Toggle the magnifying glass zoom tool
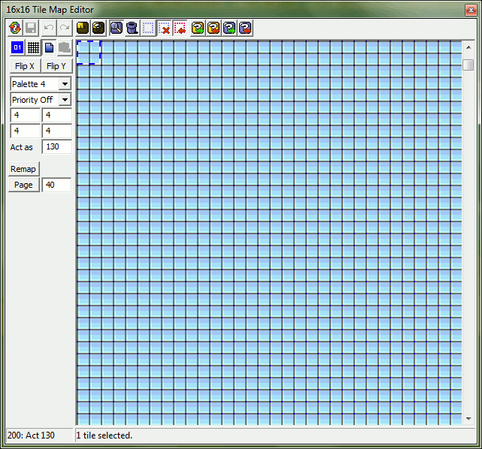The image size is (482, 449). (117, 29)
